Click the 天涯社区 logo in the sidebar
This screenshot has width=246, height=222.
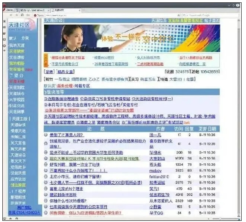(22, 25)
